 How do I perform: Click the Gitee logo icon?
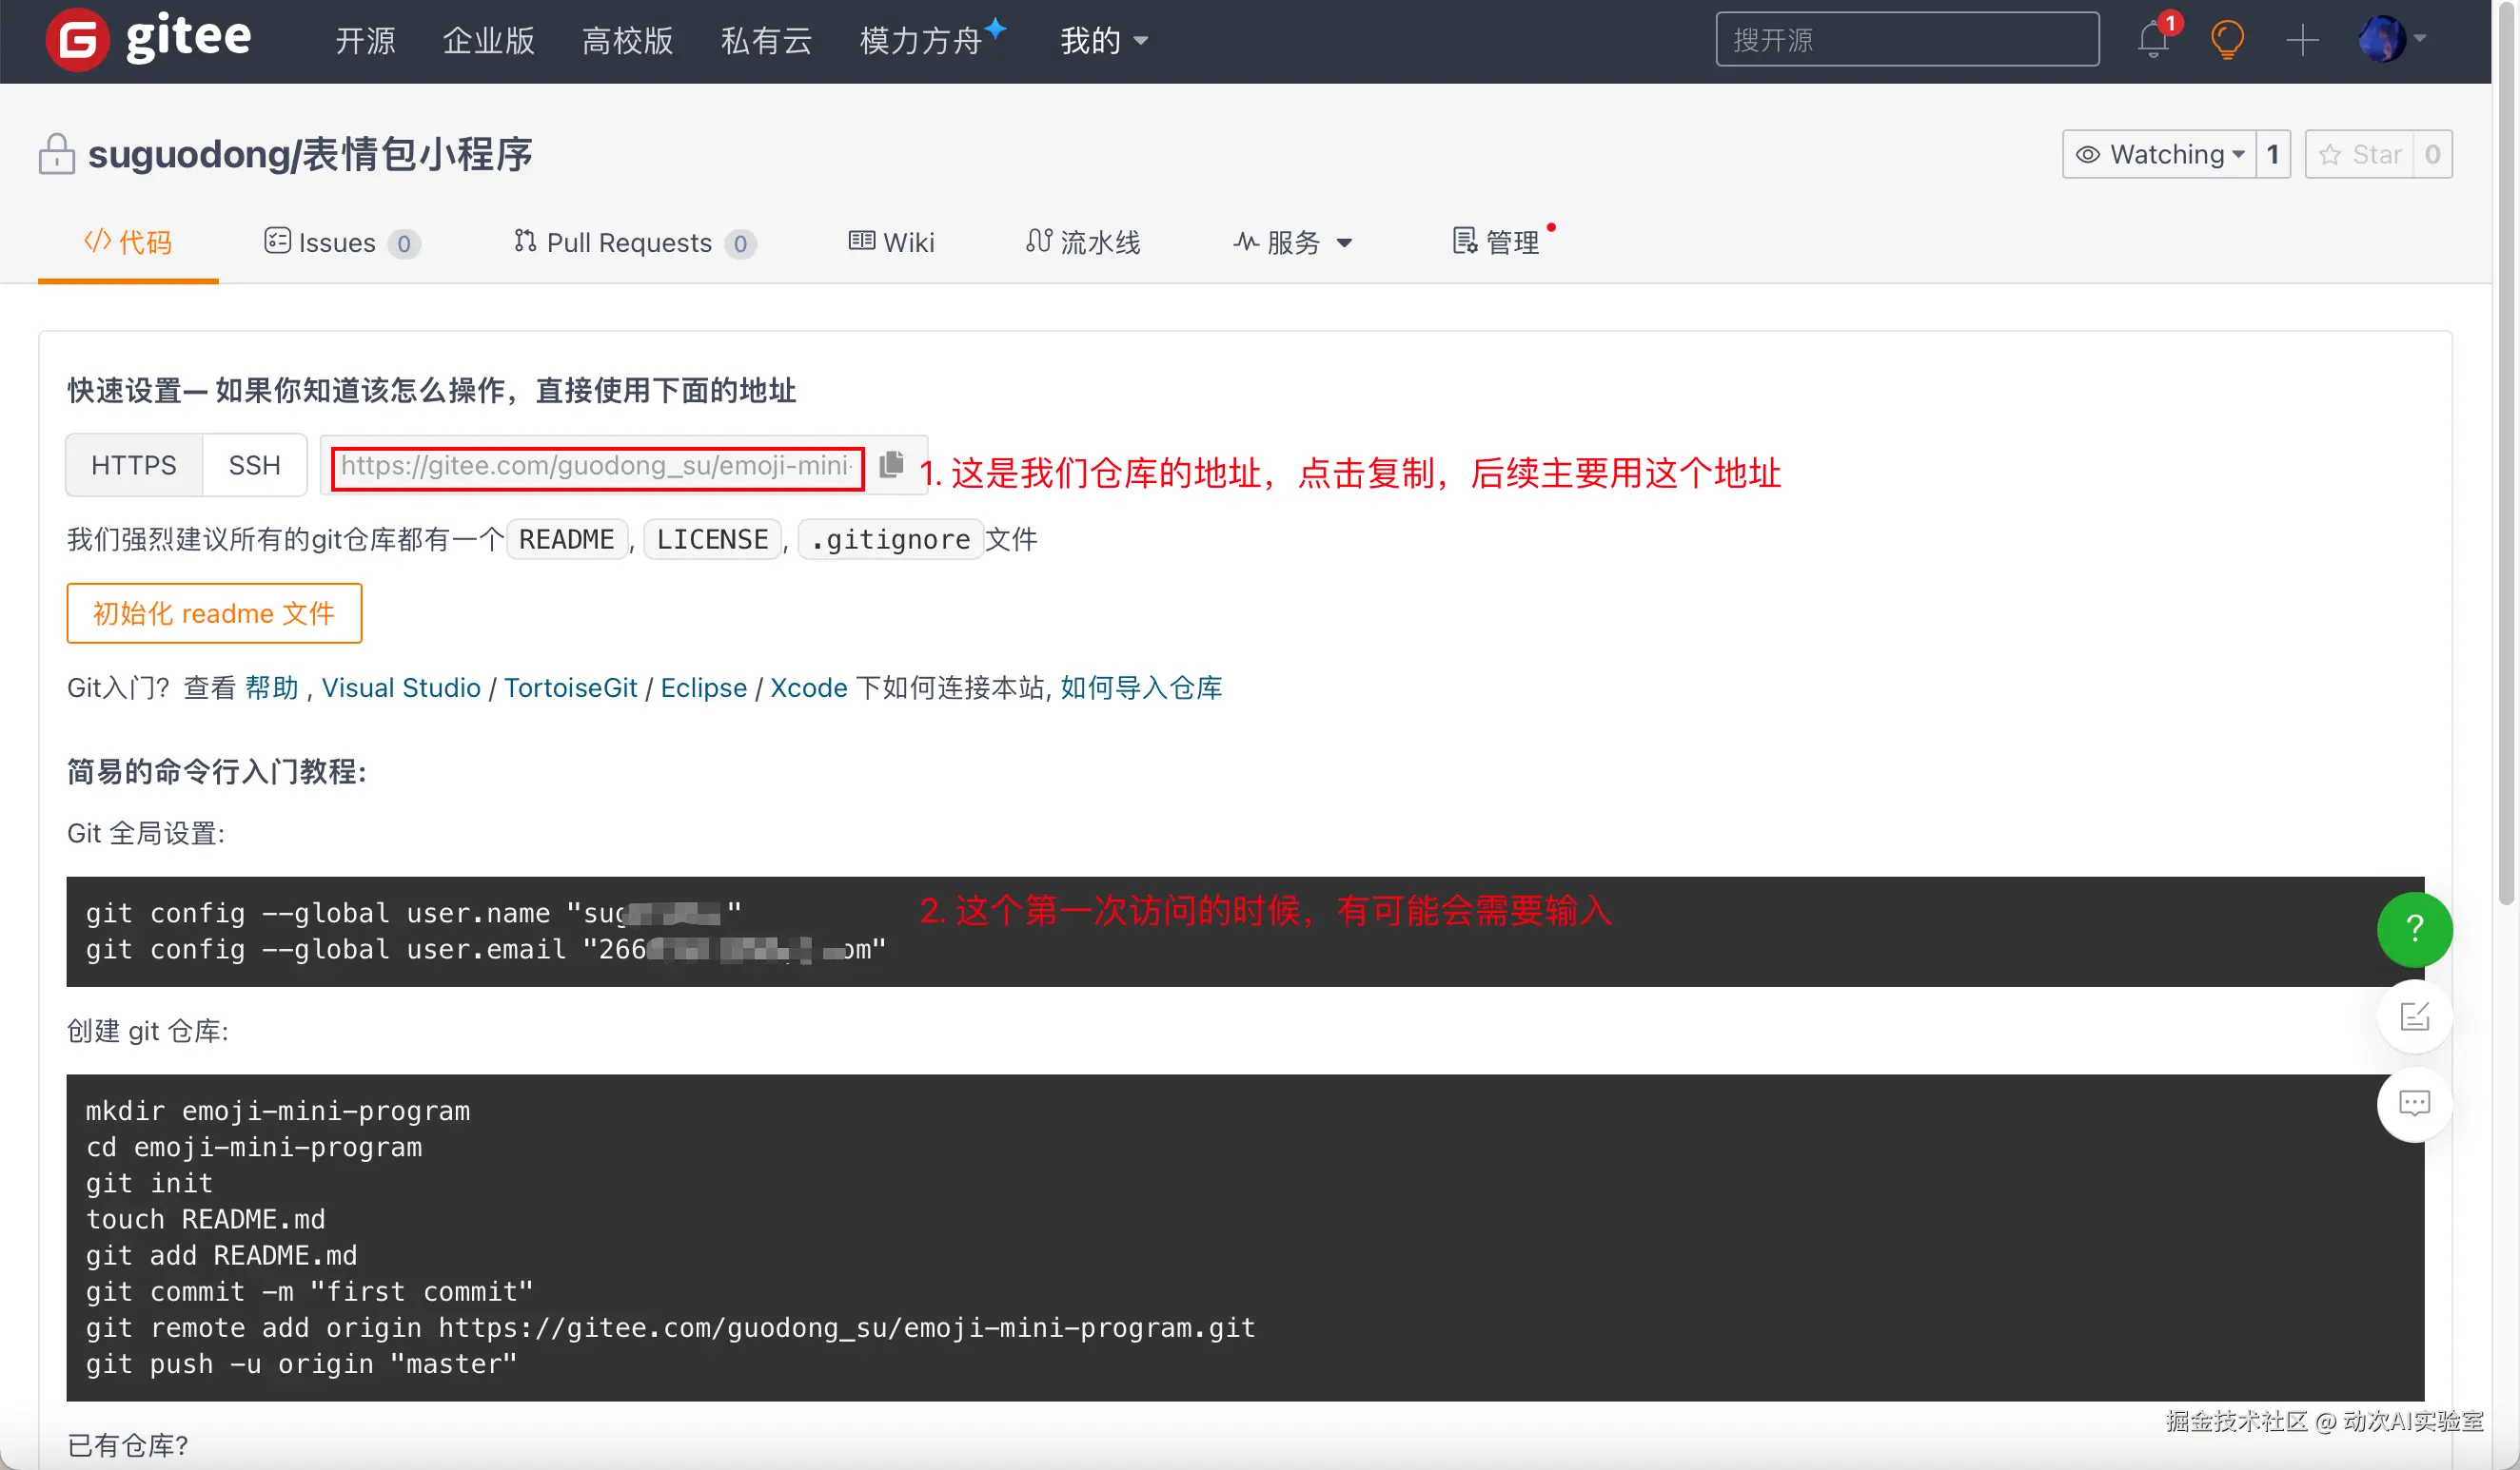click(77, 40)
